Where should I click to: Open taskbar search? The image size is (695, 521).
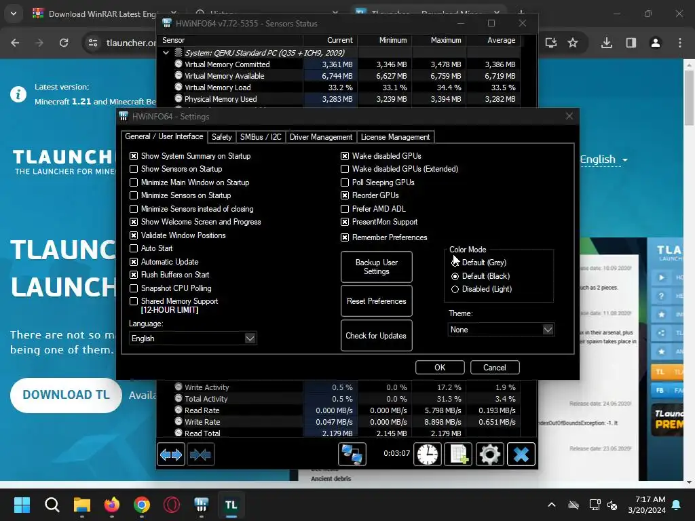click(52, 505)
